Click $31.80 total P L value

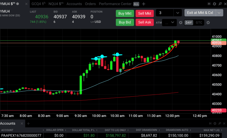pyautogui.click(x=89, y=135)
